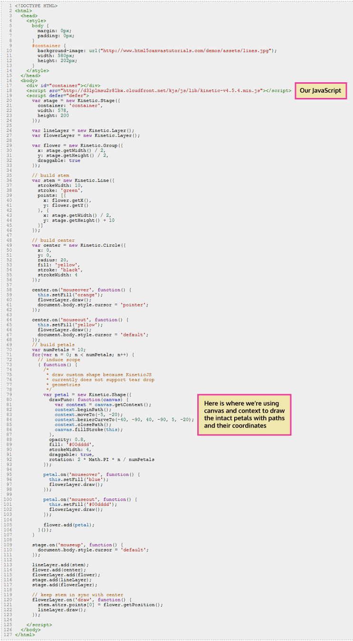The width and height of the screenshot is (353, 641).
Task: Click cursor = 'pointer' line
Action: tap(93, 305)
